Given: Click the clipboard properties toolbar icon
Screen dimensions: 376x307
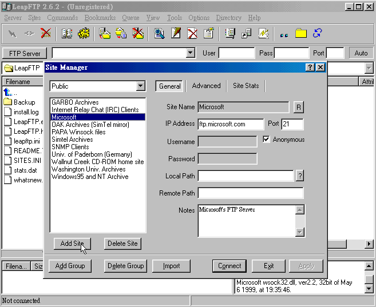Looking at the screenshot, I should (209, 33).
